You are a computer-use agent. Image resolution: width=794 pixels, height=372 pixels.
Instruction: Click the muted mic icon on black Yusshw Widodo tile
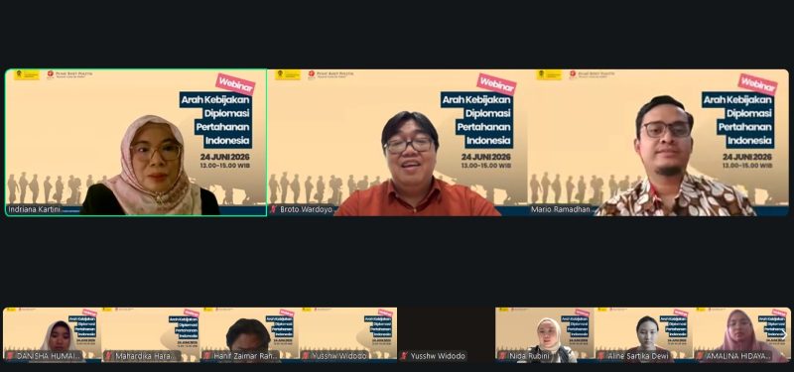coord(404,356)
